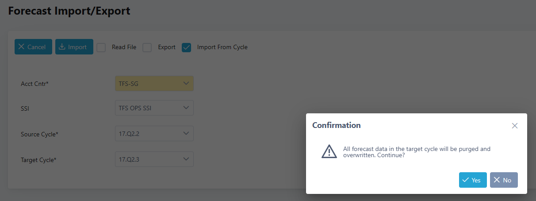Decline the purge by clicking No

(x=504, y=180)
